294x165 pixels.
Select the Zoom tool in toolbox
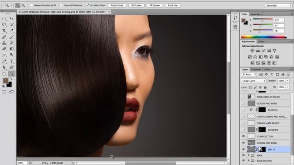pyautogui.click(x=11, y=74)
